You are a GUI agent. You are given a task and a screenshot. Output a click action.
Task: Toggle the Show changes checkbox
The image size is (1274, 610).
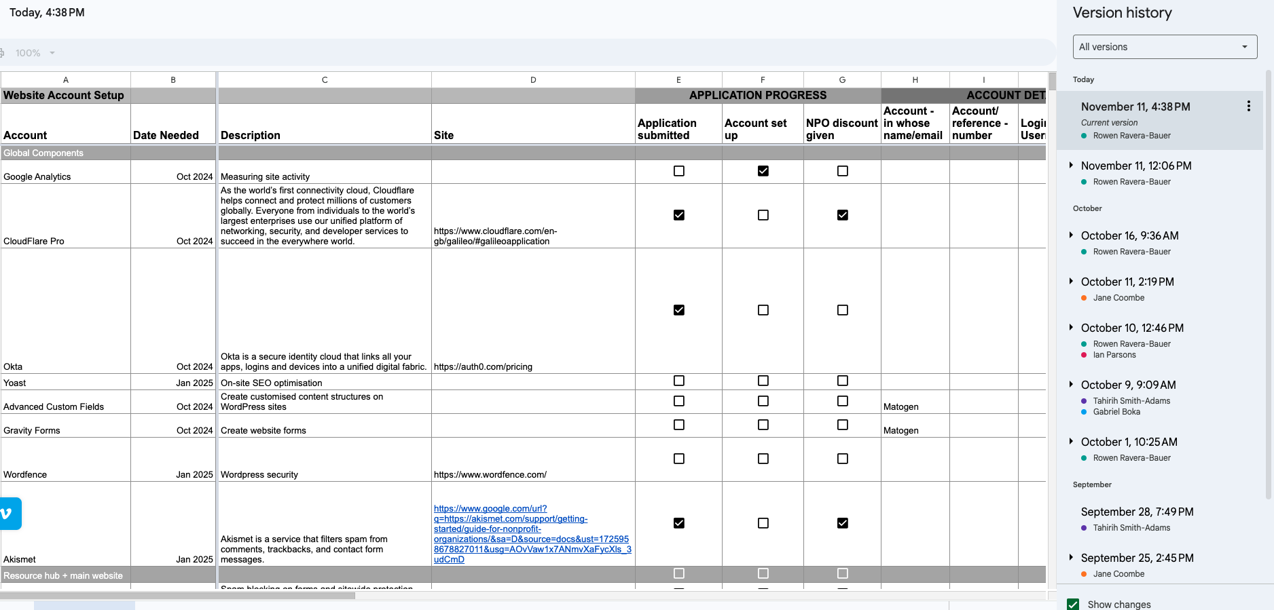(1073, 604)
